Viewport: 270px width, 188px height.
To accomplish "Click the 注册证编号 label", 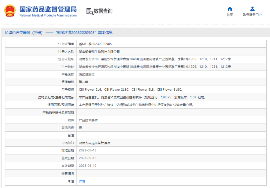I will 66,44.
